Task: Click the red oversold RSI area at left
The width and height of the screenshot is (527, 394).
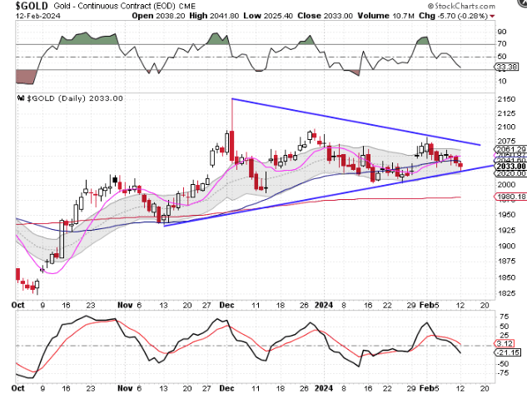Action: click(27, 76)
